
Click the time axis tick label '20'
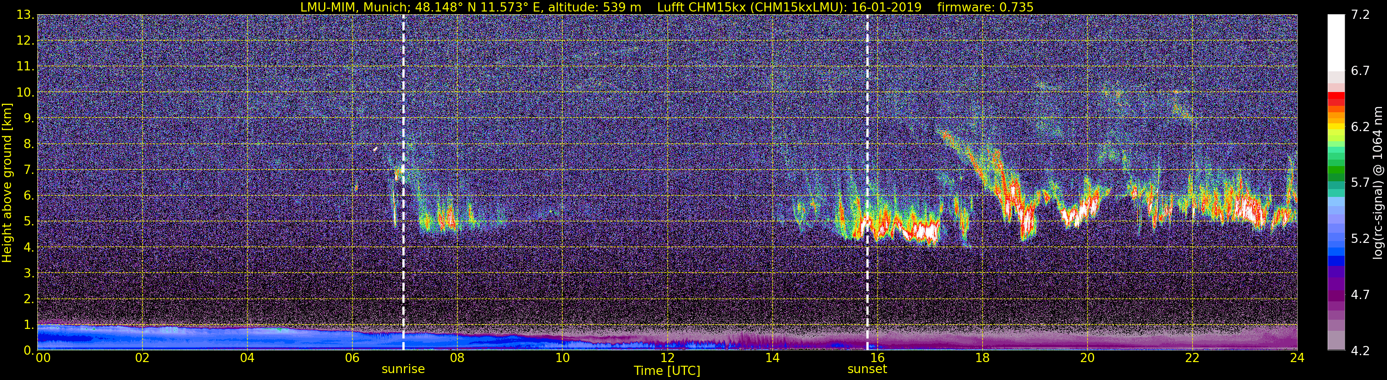tap(1087, 358)
